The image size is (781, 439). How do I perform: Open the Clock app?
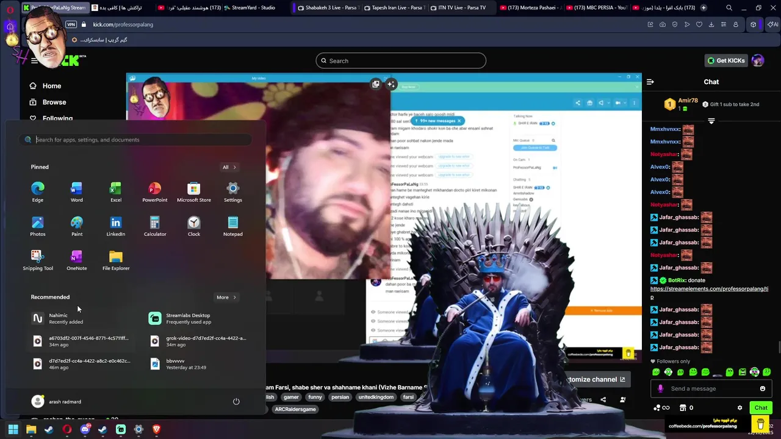(194, 226)
